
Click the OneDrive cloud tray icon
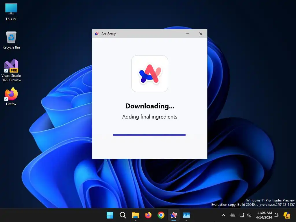pos(233,215)
